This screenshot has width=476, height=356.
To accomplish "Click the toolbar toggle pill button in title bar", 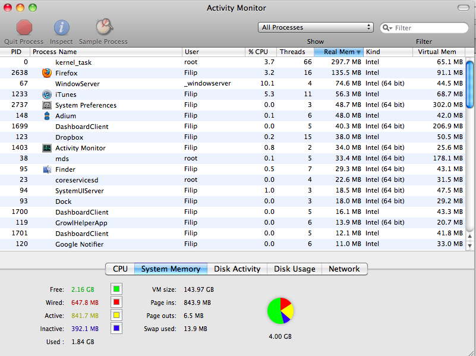I will coord(464,8).
